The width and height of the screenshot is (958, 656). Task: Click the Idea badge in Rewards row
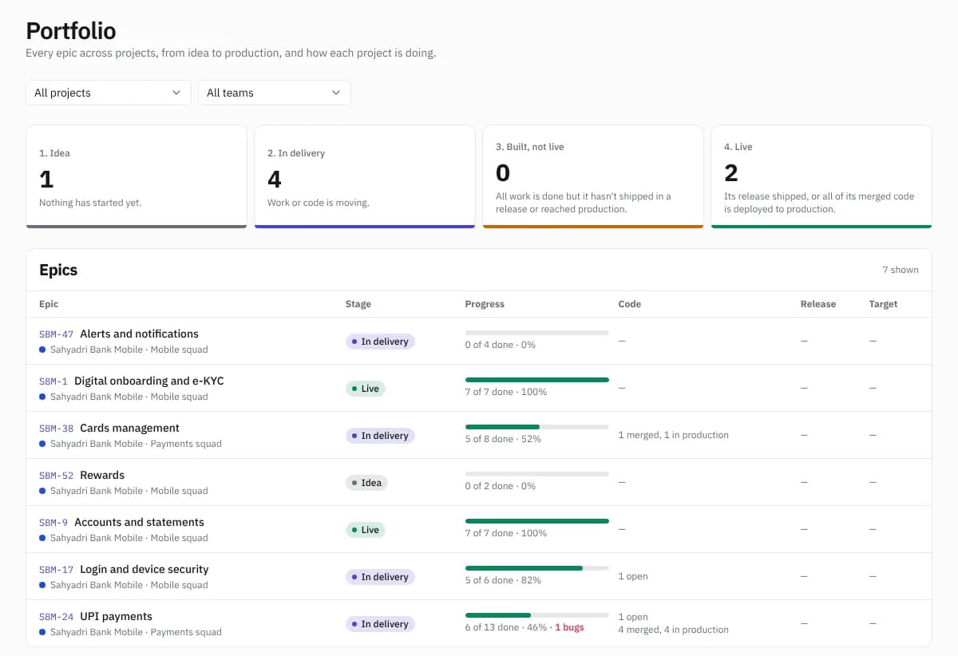point(366,483)
